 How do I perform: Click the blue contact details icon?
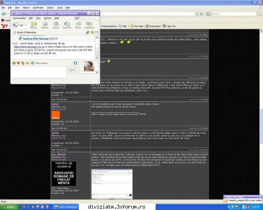(75, 63)
